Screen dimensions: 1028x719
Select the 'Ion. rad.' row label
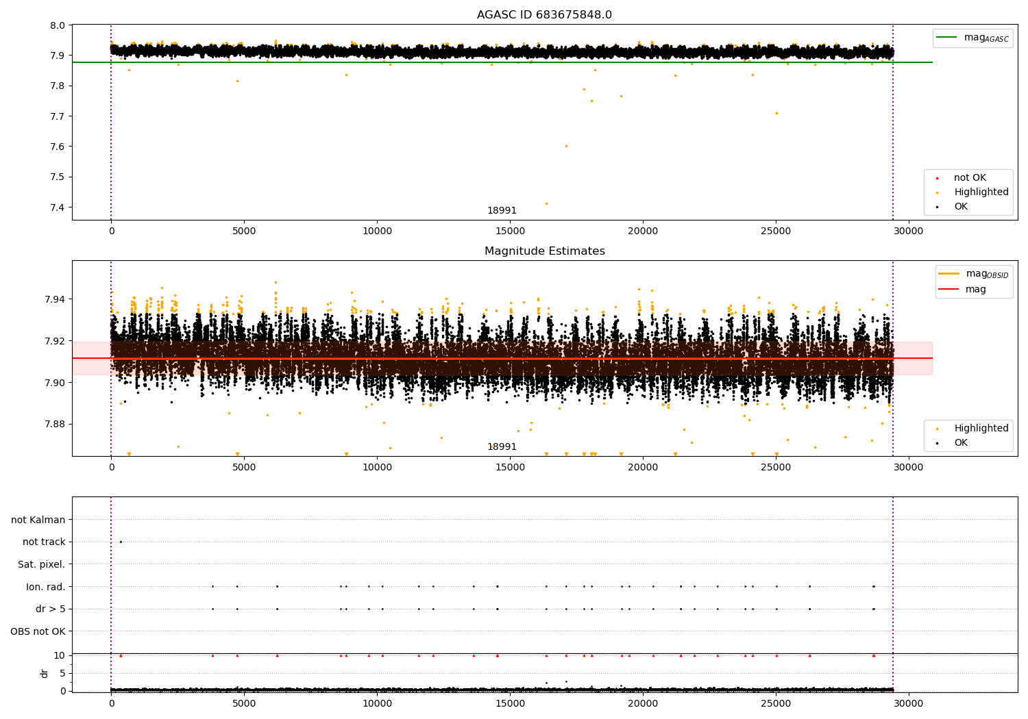coord(46,587)
